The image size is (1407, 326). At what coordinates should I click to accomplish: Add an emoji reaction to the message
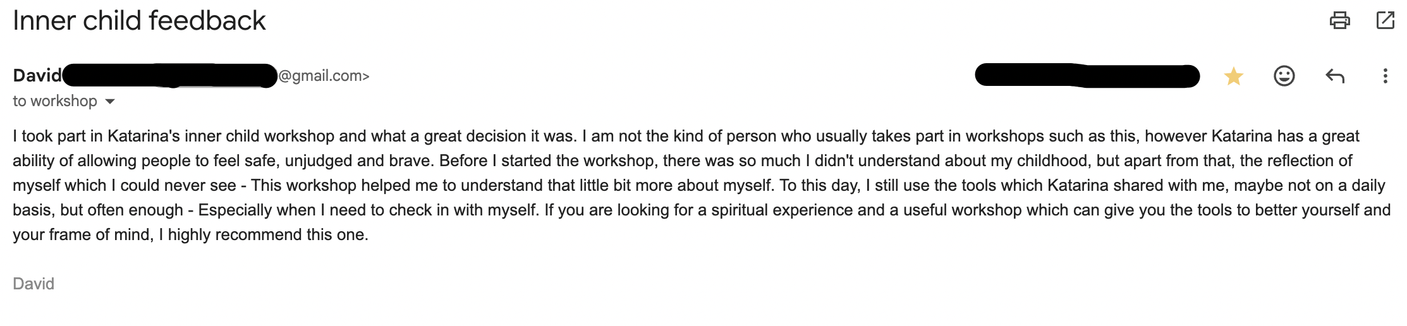click(x=1284, y=76)
